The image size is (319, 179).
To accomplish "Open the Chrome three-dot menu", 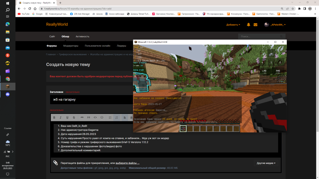I will point(315,9).
